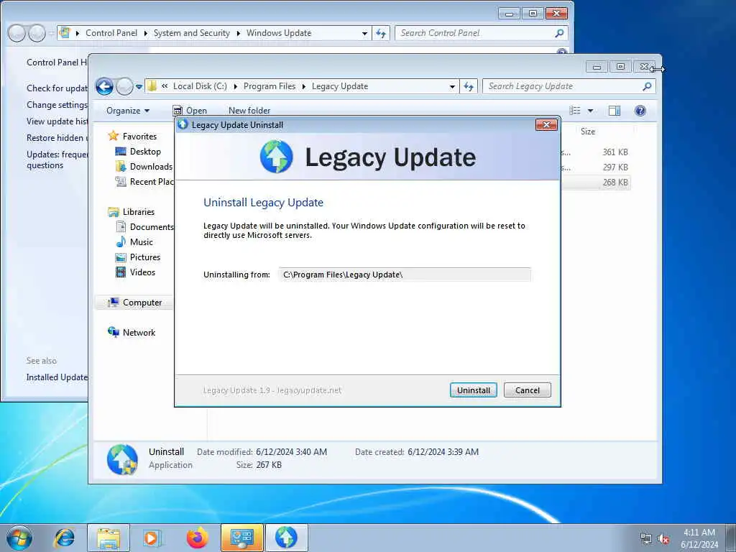
Task: Open Desktop in Favorites
Action: click(145, 152)
